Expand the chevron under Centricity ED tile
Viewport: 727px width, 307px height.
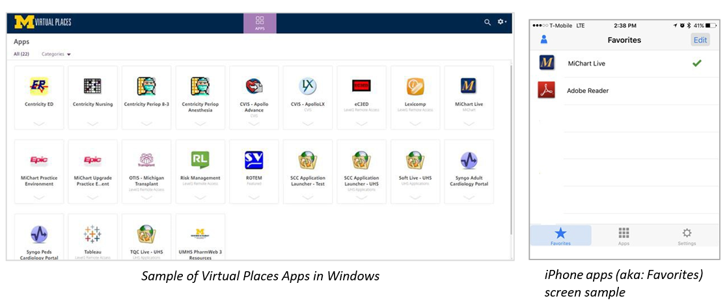tap(39, 124)
